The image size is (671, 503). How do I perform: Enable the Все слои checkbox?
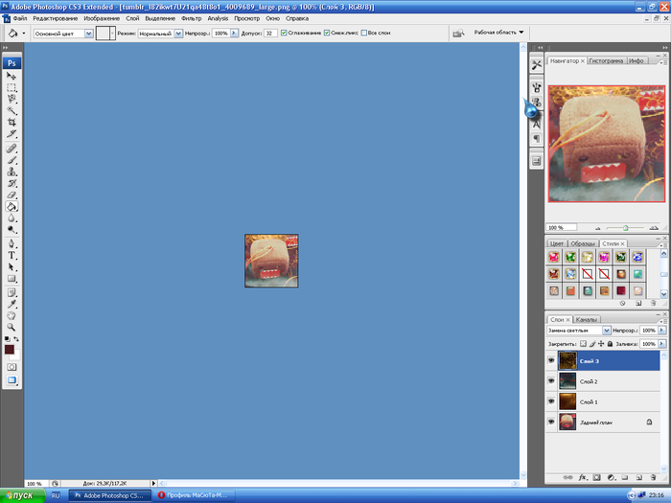coord(364,33)
